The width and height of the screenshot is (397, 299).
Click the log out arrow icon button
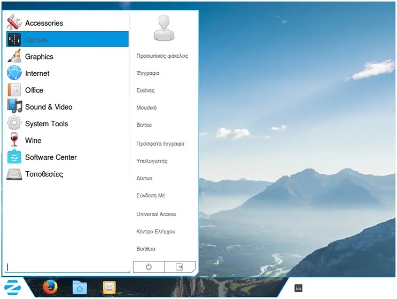click(180, 267)
